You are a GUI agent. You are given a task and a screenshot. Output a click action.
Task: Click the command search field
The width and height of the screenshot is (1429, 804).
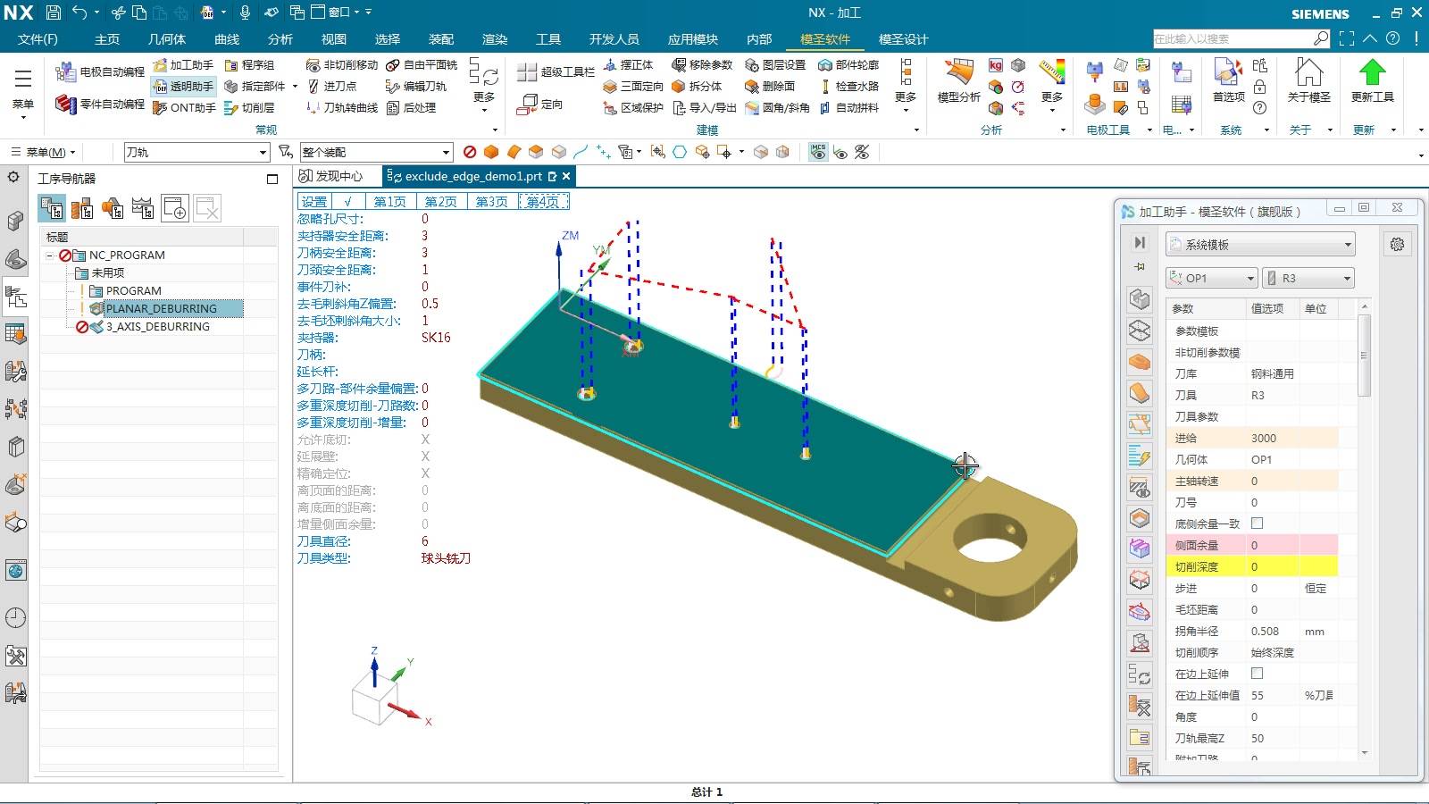1233,39
